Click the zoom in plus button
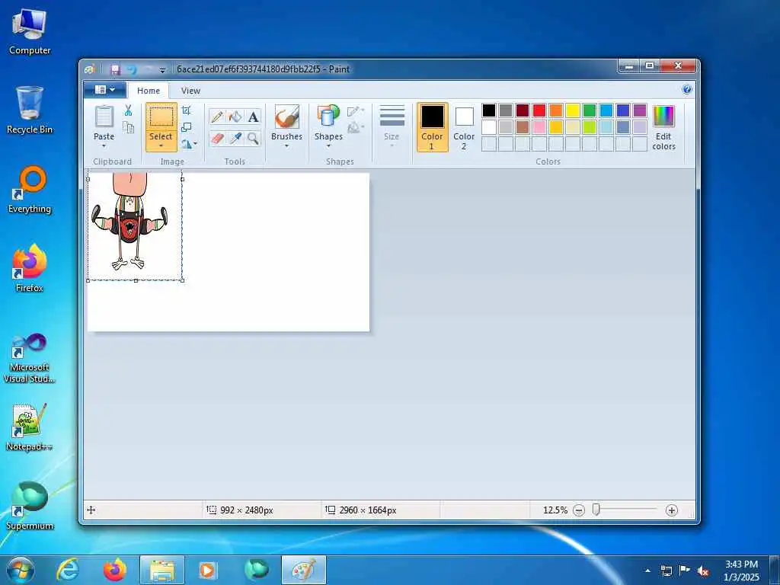This screenshot has height=585, width=780. 672,510
